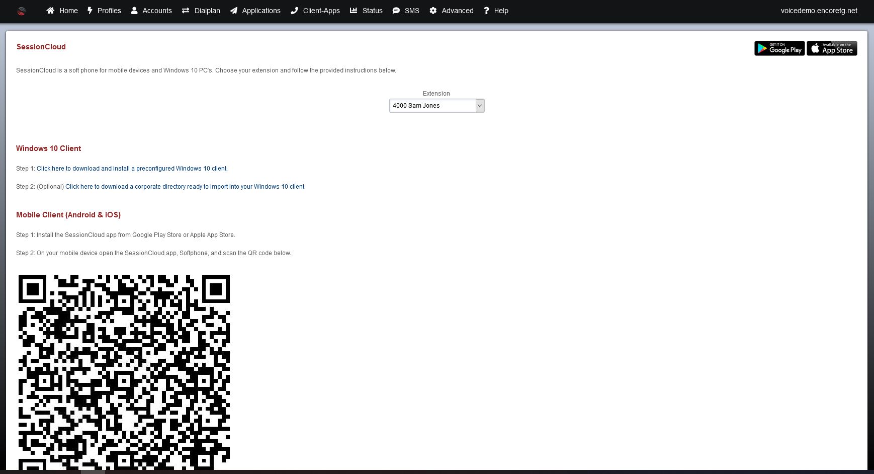Click voicedemo.encoretg.net domain link

coord(819,11)
